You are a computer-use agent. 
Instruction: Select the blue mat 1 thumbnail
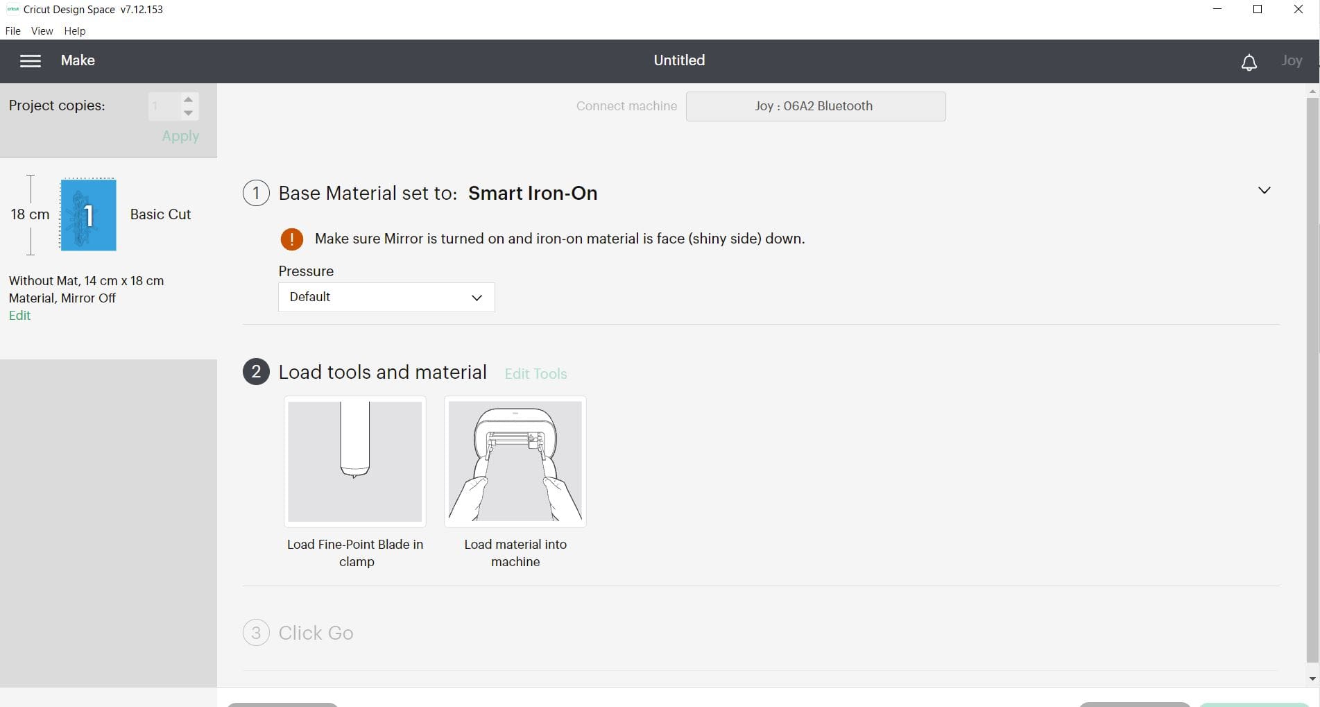click(88, 214)
